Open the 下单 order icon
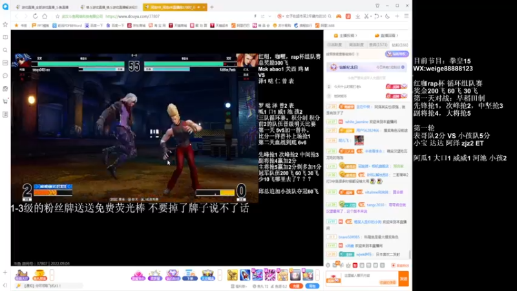 pyautogui.click(x=190, y=275)
